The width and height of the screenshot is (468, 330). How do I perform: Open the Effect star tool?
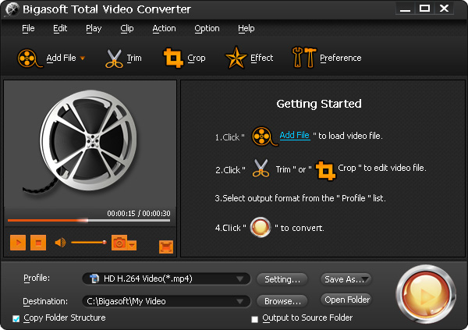(x=236, y=58)
